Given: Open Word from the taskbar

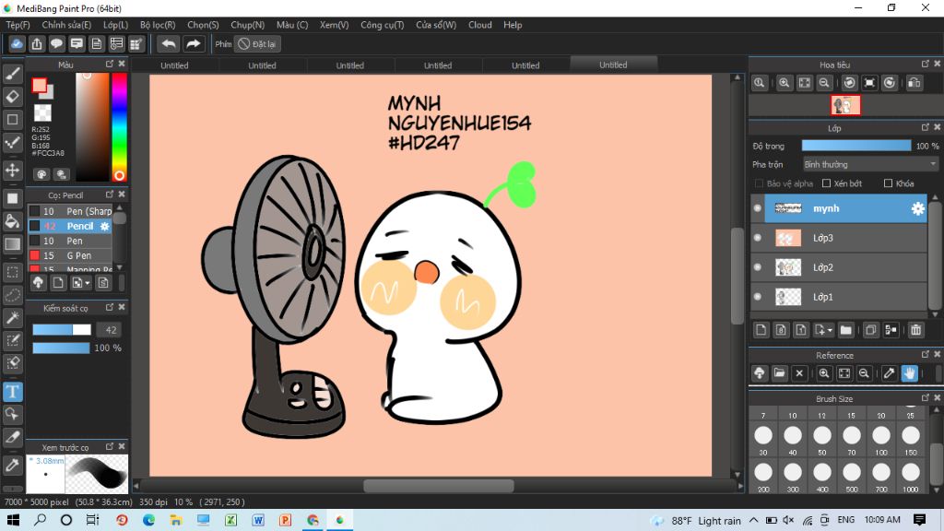Looking at the screenshot, I should (x=258, y=520).
